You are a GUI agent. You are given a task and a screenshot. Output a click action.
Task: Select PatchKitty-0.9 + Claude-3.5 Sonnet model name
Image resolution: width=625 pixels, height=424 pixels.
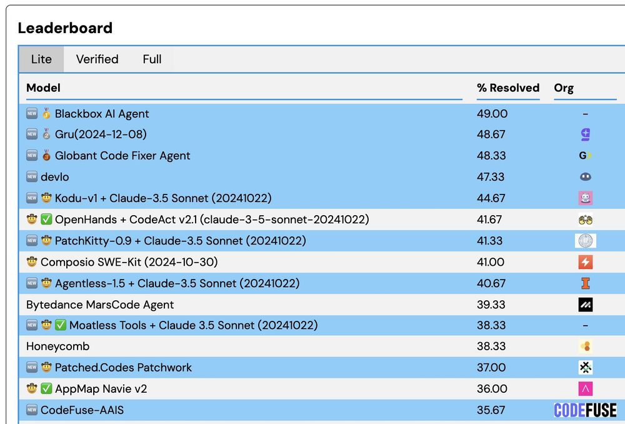click(181, 241)
